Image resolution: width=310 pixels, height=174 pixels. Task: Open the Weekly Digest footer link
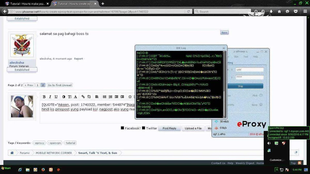(x=245, y=163)
